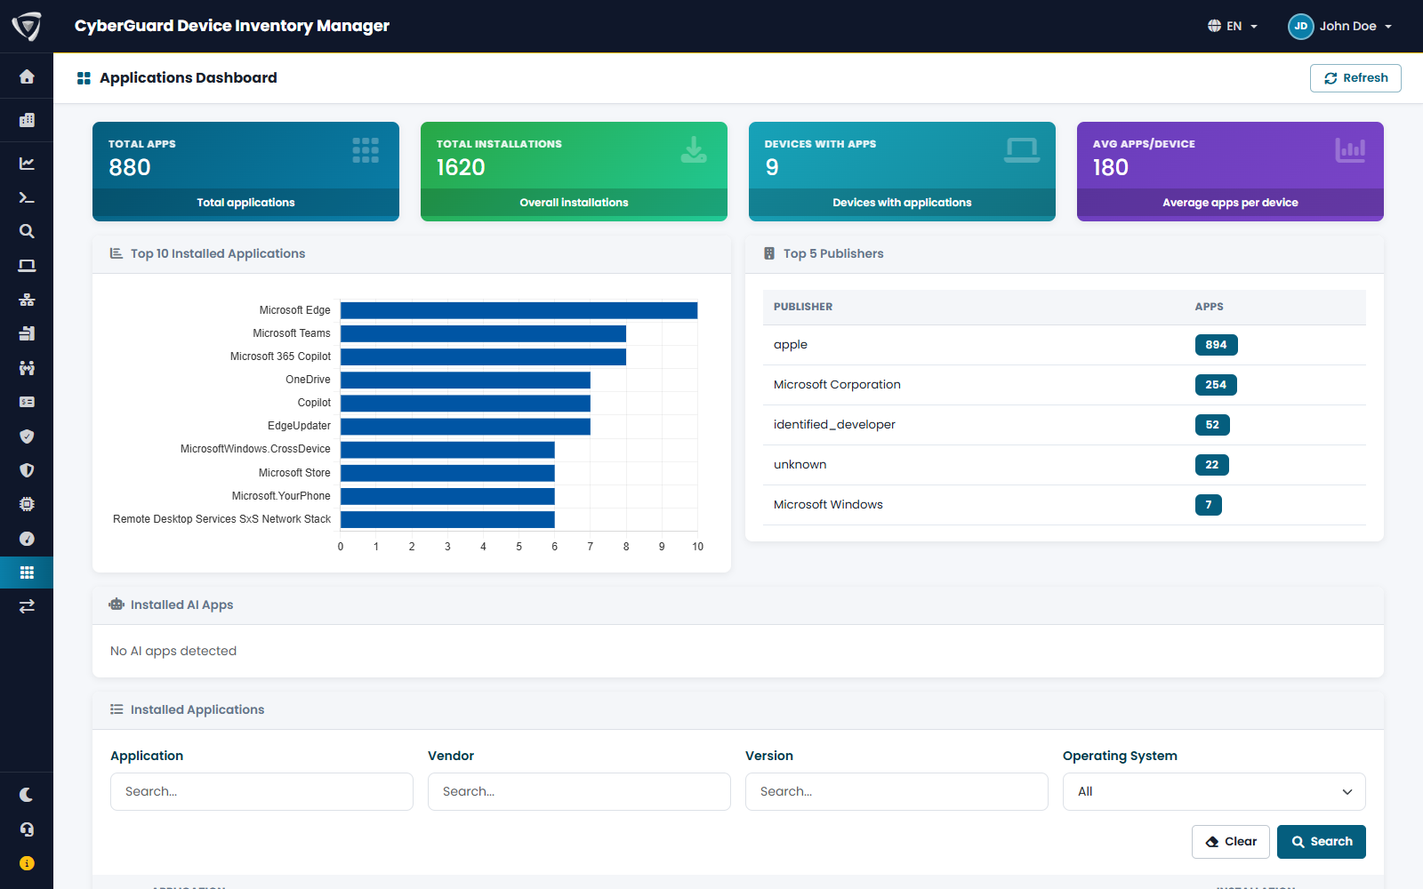Click the CyberGuard shield logo

pos(27,27)
